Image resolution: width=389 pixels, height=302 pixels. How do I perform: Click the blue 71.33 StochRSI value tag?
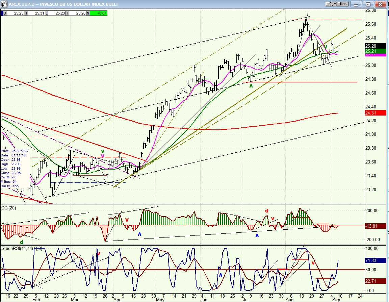pyautogui.click(x=375, y=260)
